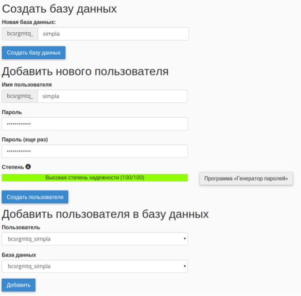Click the Имя пользователя label
Image resolution: width=301 pixels, height=296 pixels.
tap(27, 85)
